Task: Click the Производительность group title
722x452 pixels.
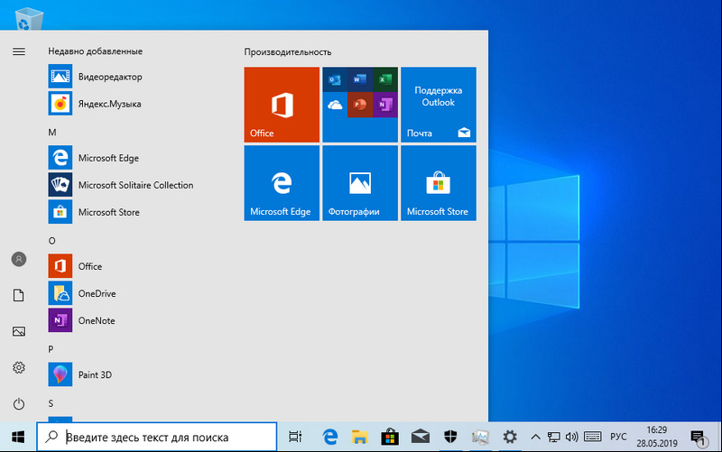Action: (x=288, y=52)
